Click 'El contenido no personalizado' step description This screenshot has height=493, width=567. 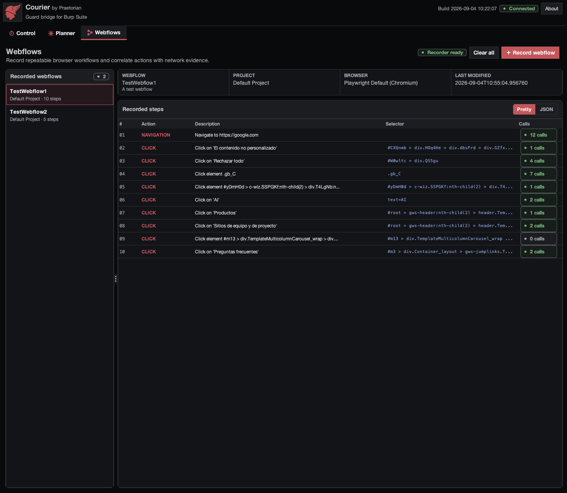click(236, 148)
